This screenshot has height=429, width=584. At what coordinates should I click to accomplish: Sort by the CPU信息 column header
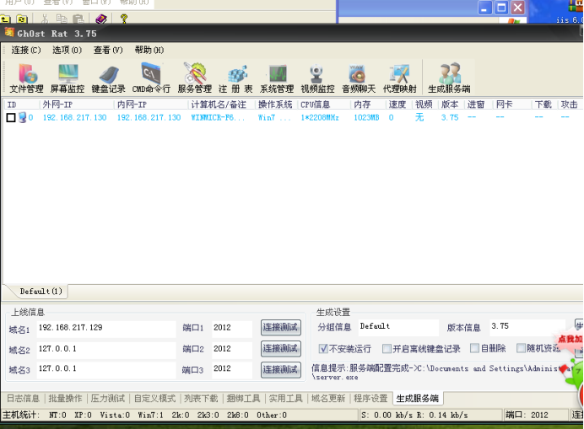tap(324, 105)
